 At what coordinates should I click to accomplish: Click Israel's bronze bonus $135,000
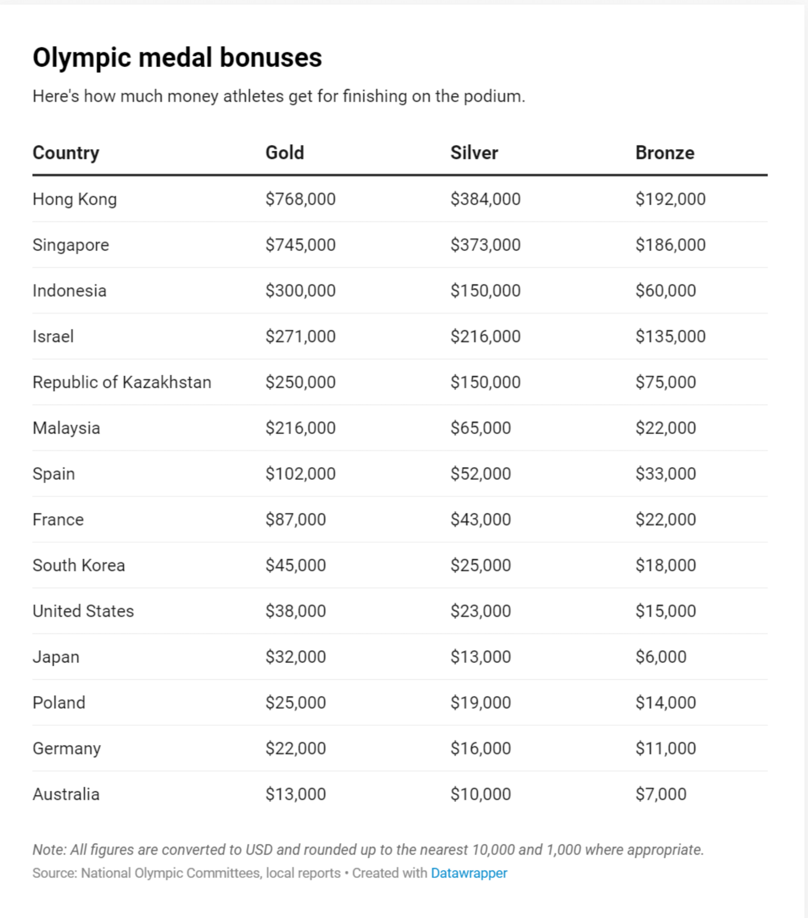tap(670, 336)
